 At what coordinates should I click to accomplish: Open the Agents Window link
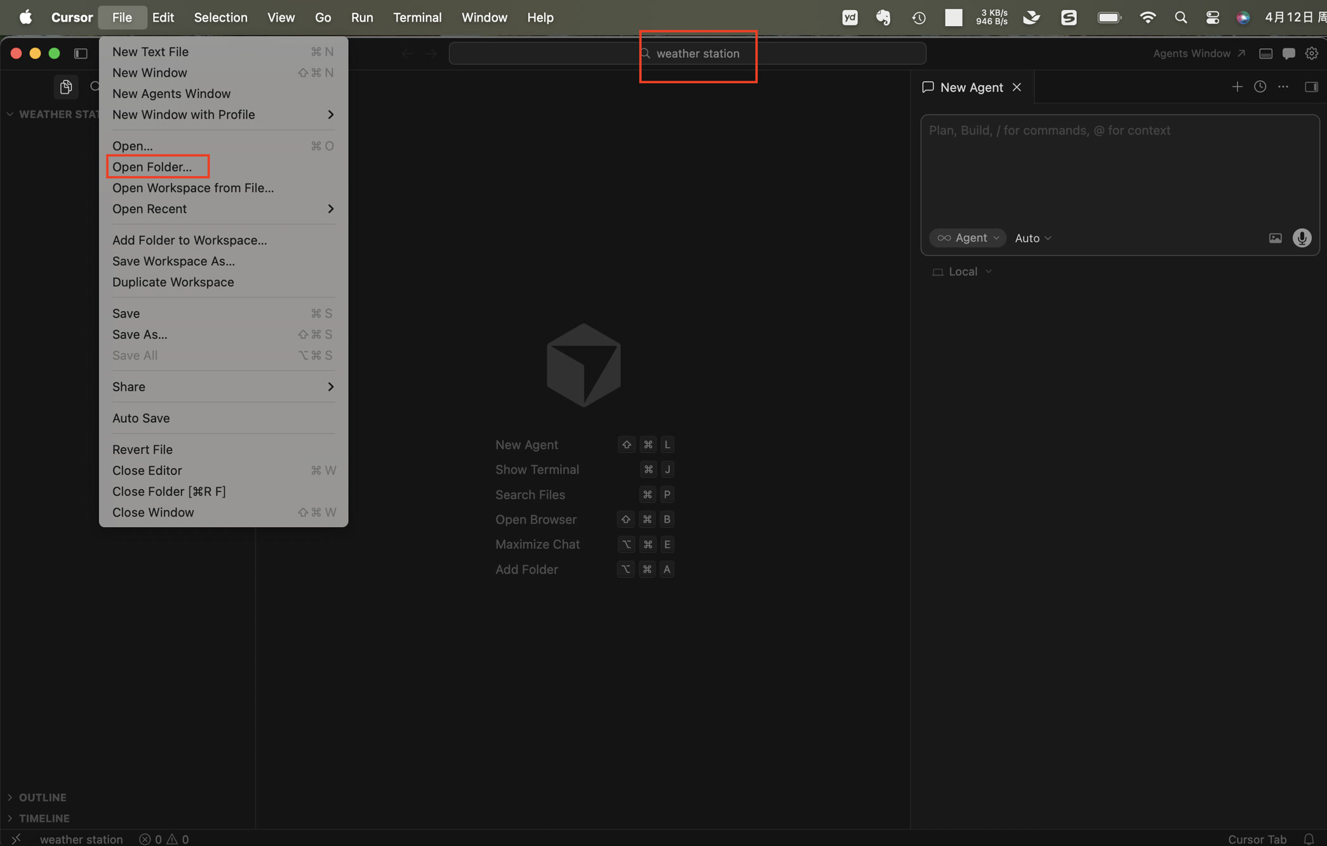tap(1199, 53)
